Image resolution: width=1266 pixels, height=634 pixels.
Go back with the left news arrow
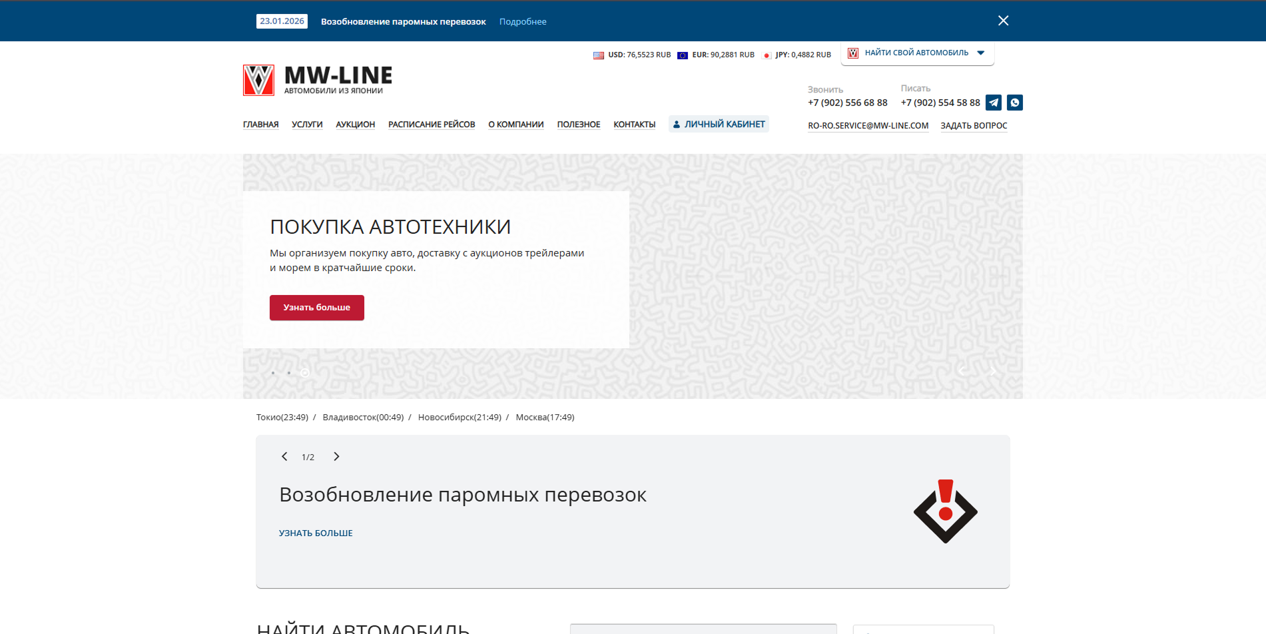coord(284,457)
